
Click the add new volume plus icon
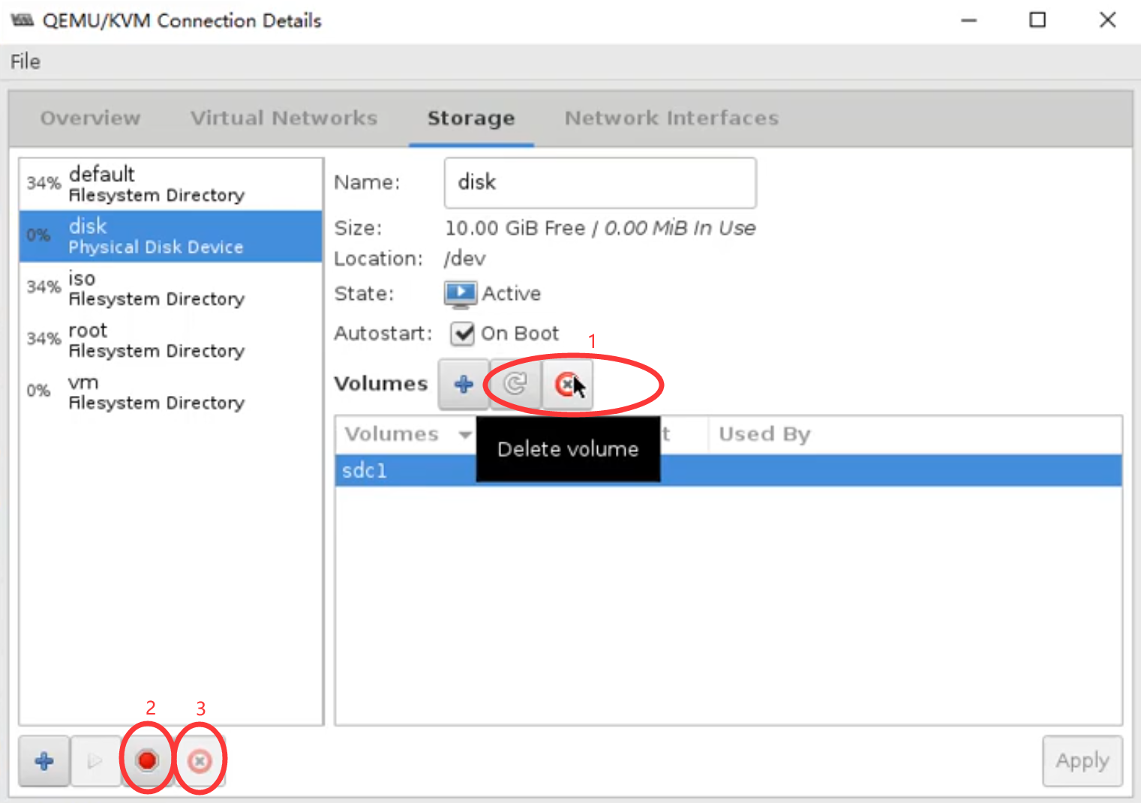(464, 385)
